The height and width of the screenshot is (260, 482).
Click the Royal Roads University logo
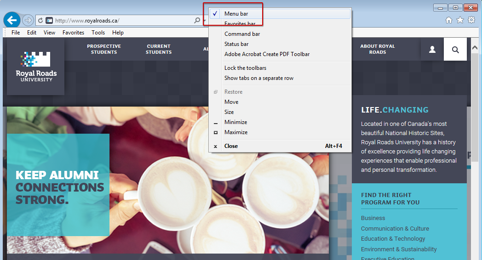[36, 67]
